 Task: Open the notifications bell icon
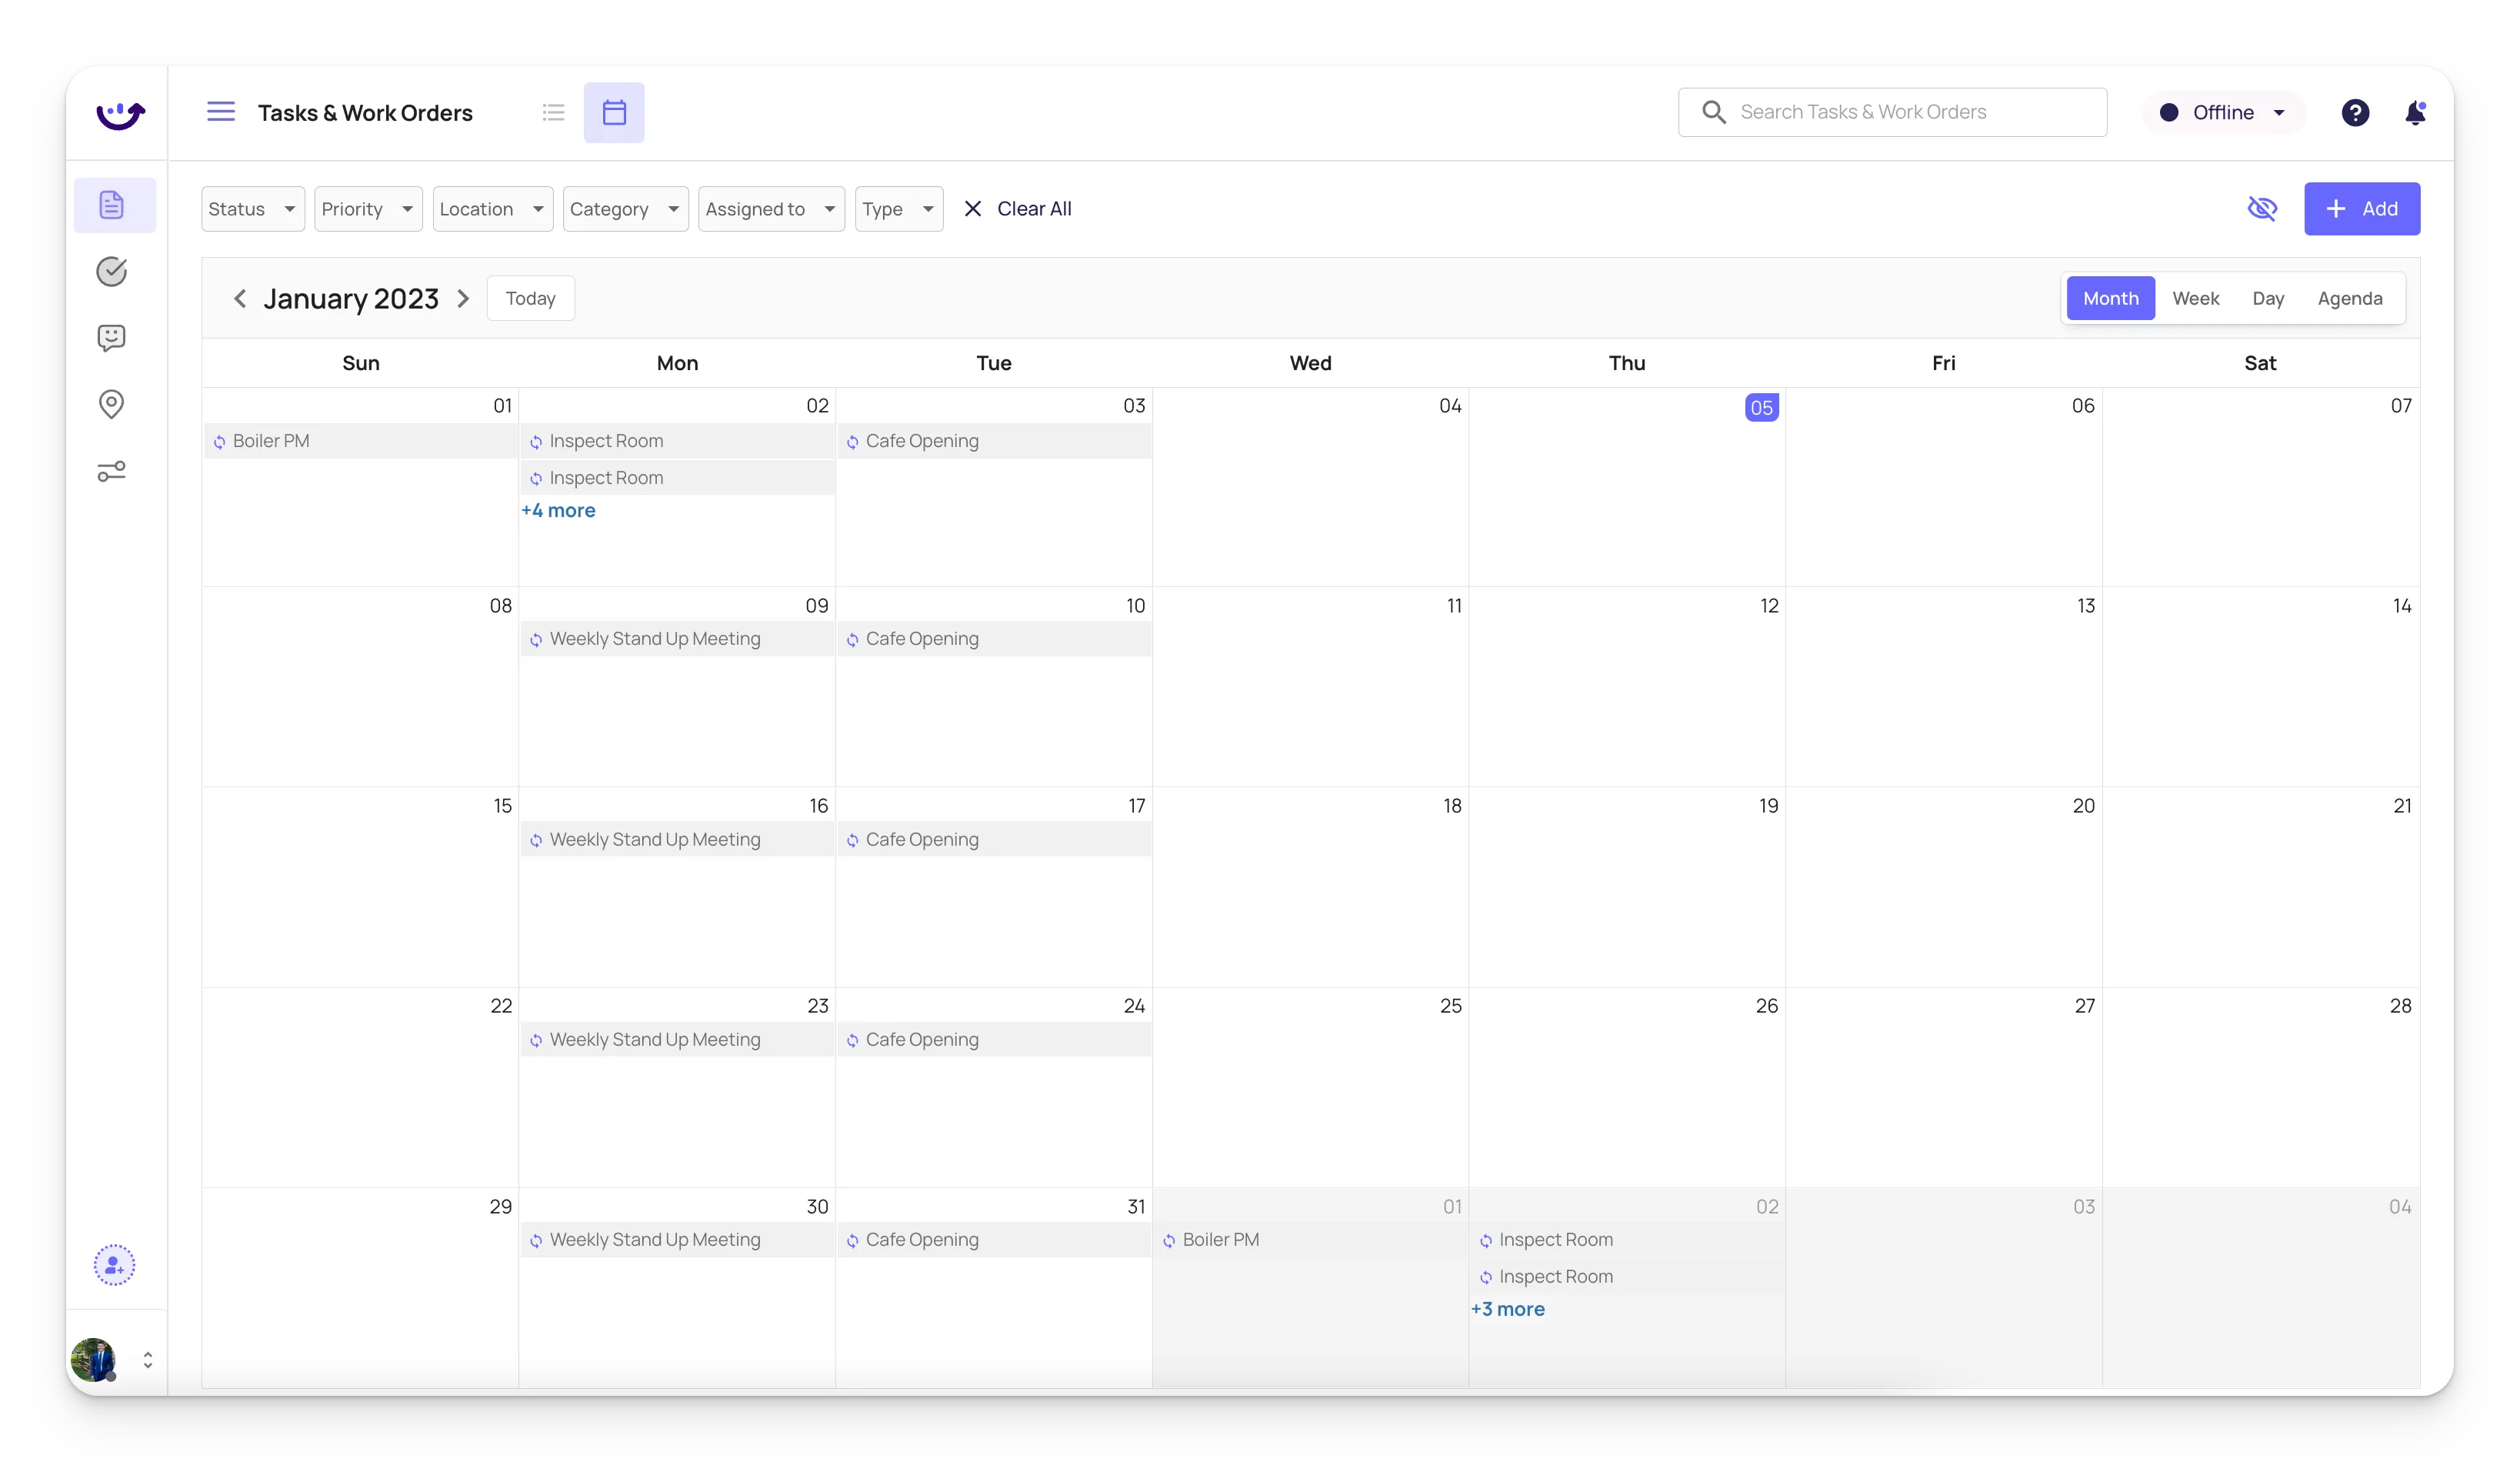[2415, 112]
